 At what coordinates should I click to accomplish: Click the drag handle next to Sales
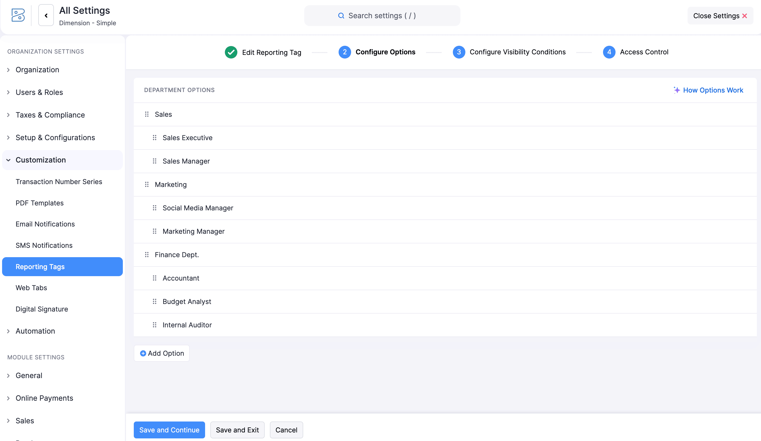click(147, 114)
